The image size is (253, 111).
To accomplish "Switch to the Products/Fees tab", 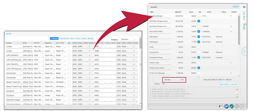I will [64, 39].
